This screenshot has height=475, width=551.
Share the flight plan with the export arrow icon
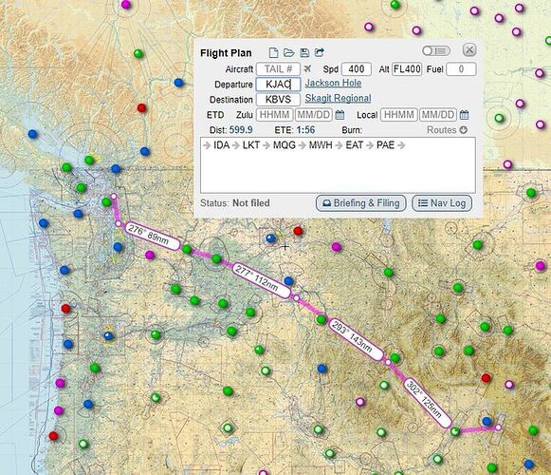(320, 52)
